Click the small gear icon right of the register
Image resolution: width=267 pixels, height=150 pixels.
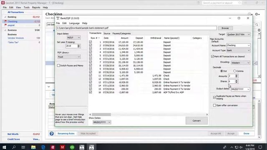tap(259, 30)
